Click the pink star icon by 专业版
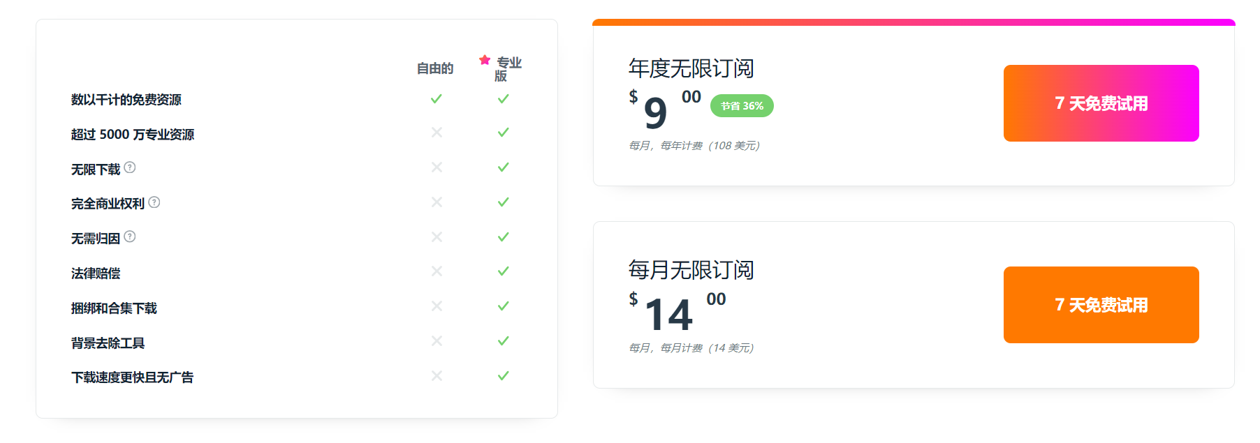 (x=485, y=60)
